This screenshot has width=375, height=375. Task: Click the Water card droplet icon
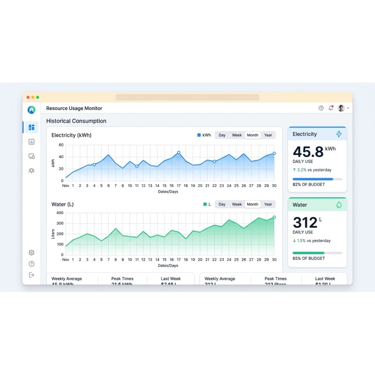pos(339,205)
